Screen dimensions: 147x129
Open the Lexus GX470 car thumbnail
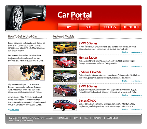click(x=65, y=105)
